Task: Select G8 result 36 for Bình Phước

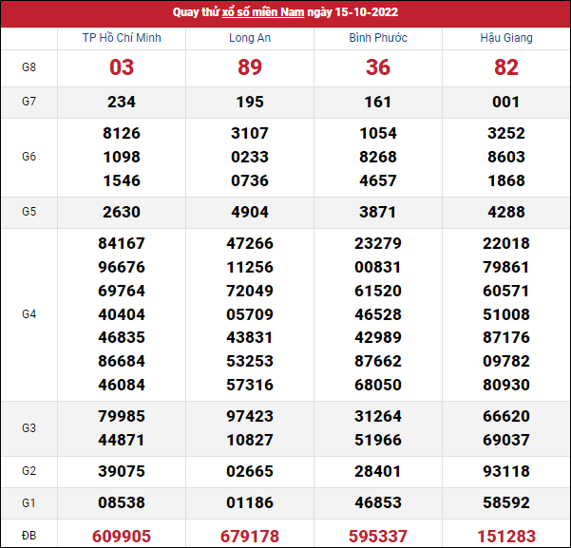Action: [378, 67]
